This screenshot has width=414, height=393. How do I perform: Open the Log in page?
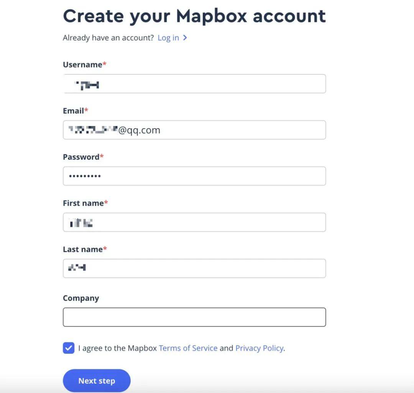[168, 38]
